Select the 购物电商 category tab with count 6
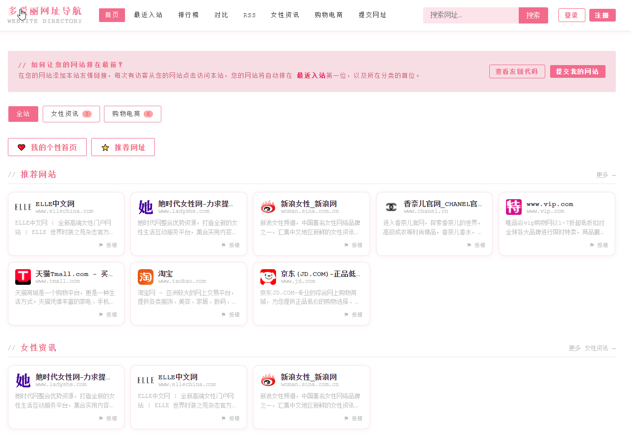 132,114
